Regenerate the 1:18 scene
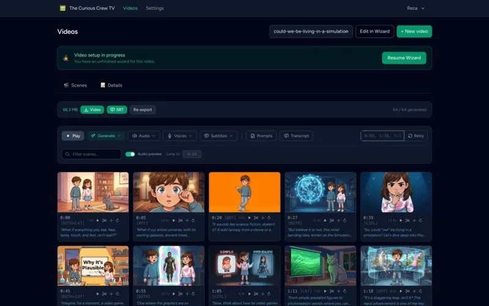 (x=421, y=291)
